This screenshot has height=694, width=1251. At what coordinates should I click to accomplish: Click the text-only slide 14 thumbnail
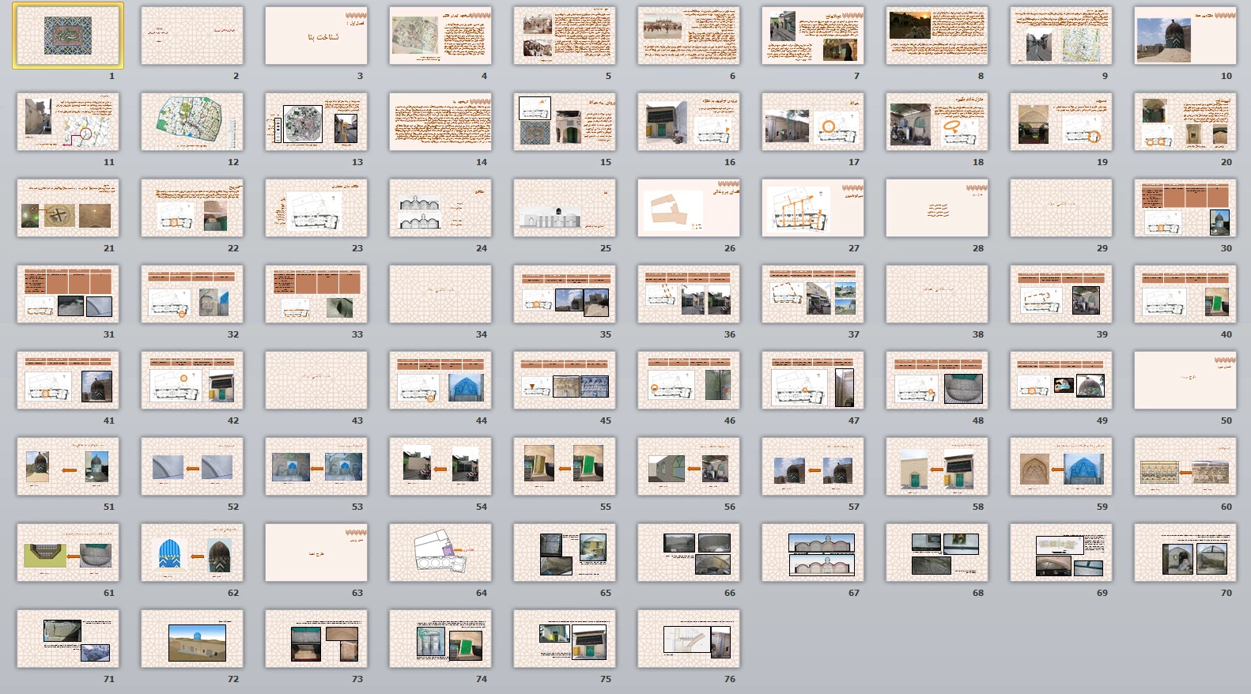tap(440, 122)
